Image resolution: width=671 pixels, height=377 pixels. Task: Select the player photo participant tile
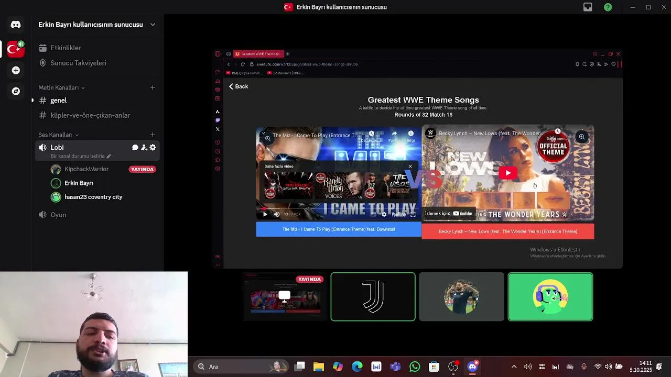[x=461, y=296]
